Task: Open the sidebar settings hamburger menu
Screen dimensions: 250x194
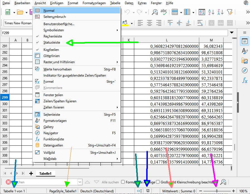Action: click(245, 33)
